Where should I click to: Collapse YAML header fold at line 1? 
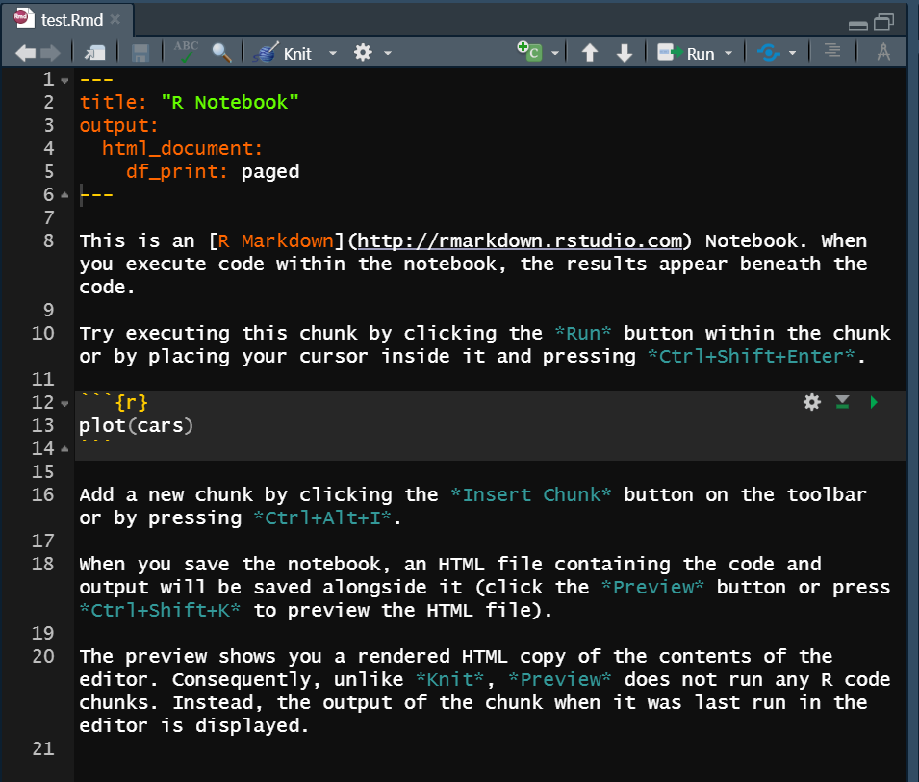(x=64, y=80)
